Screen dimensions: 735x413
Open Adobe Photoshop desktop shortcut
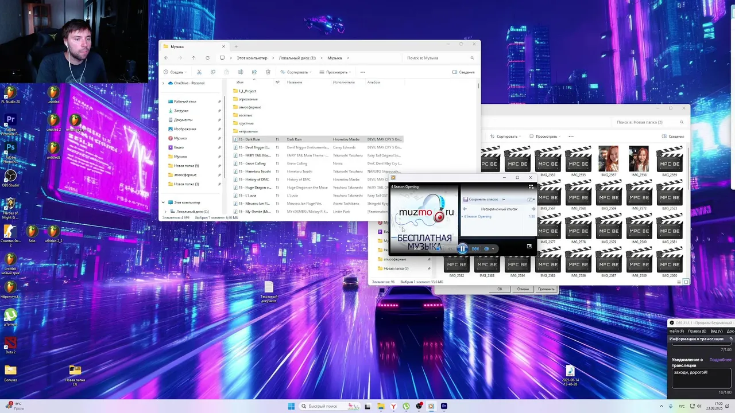[x=10, y=152]
